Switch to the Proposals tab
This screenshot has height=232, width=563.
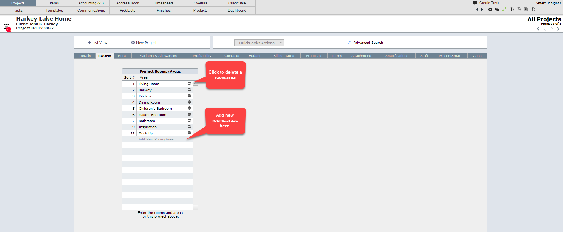314,56
